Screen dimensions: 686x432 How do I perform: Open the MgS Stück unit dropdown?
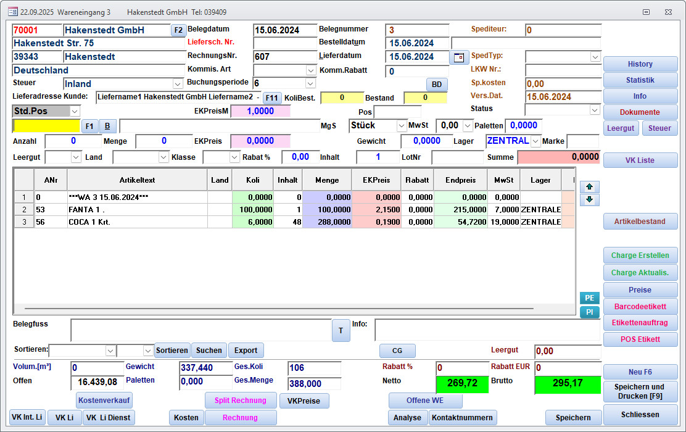401,126
